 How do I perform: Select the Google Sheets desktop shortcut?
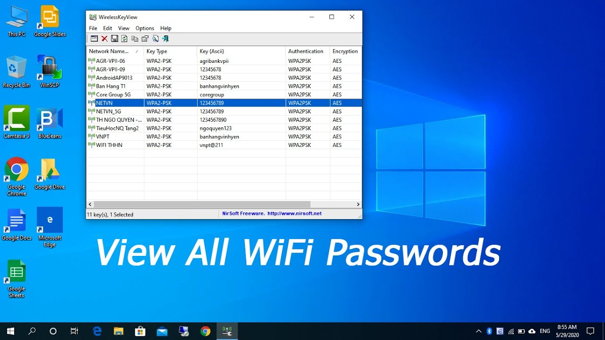(x=17, y=279)
